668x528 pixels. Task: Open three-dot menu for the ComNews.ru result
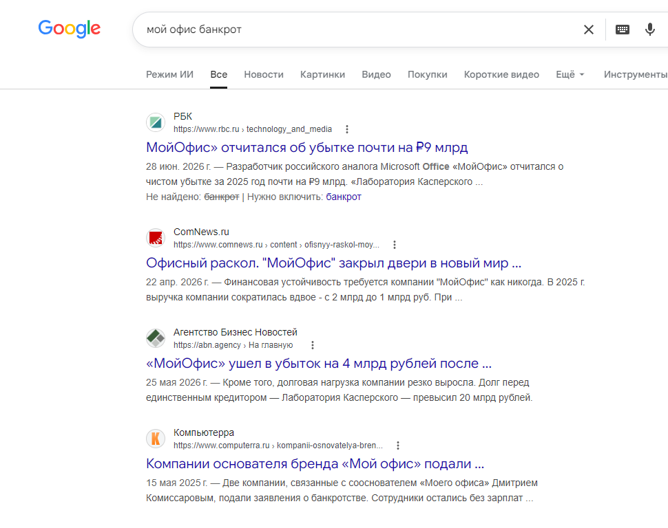pos(395,245)
